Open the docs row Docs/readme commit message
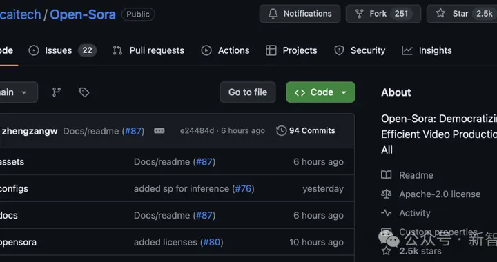This screenshot has width=497, height=262. pyautogui.click(x=162, y=216)
